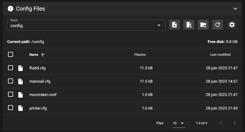Viewport: 245px width, 132px height.
Task: Click the file icon next to moonraker.conf
Action: click(20, 95)
